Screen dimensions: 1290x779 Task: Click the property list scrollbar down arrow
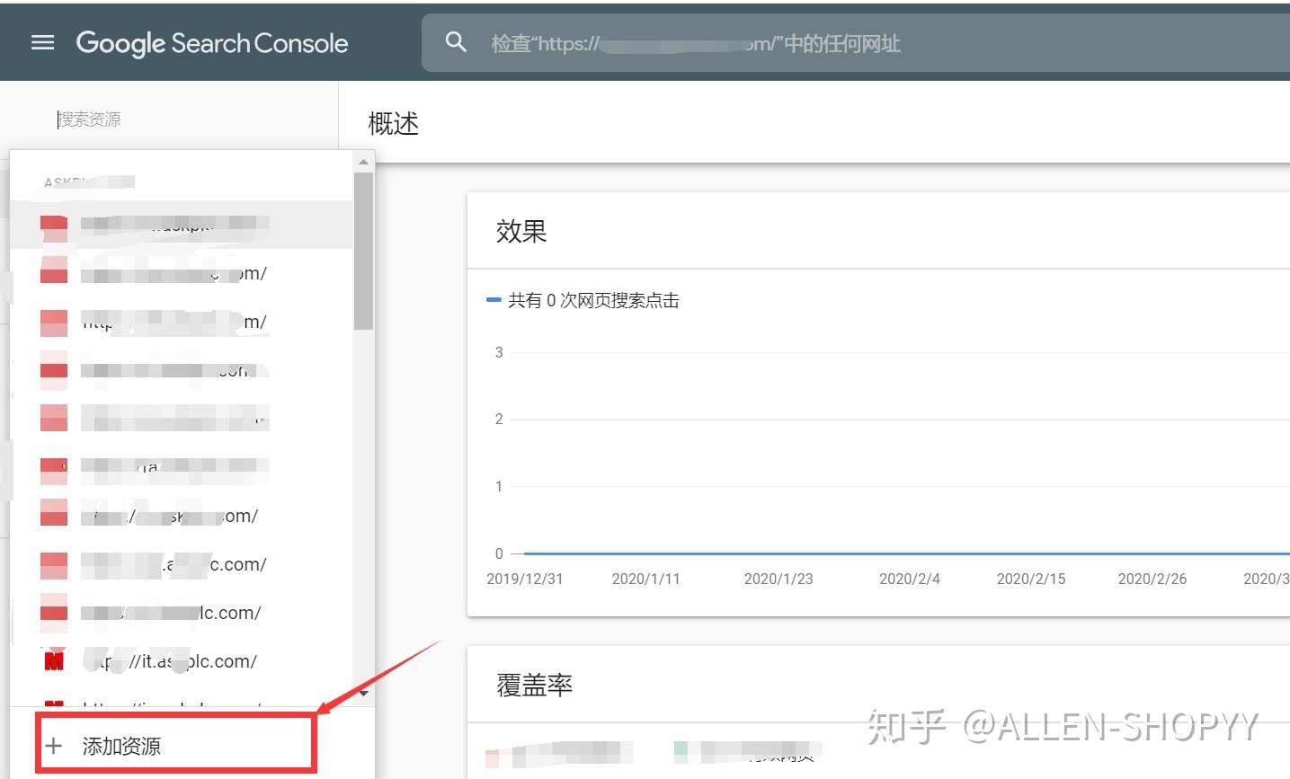(363, 693)
